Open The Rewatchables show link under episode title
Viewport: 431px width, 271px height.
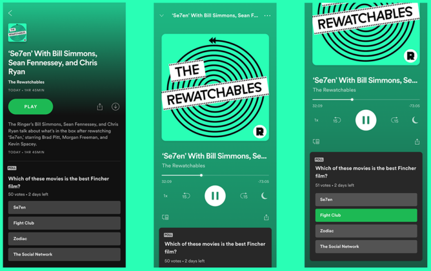26,82
